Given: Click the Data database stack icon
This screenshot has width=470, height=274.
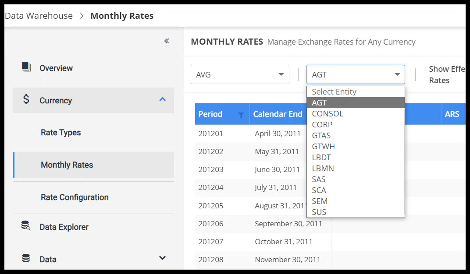Looking at the screenshot, I should (26, 258).
